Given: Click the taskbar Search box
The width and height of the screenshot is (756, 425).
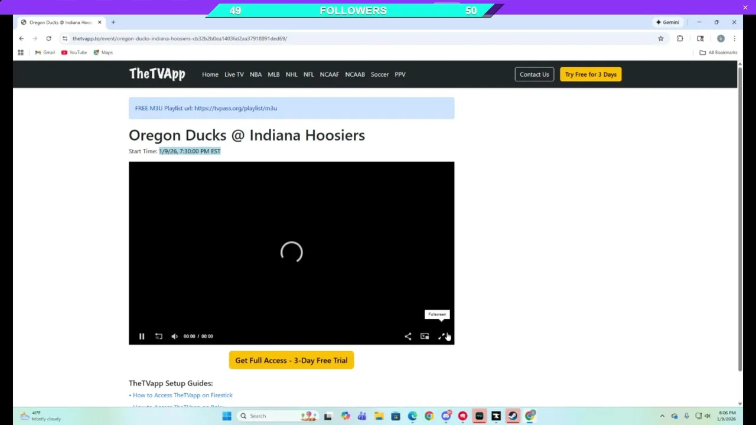Looking at the screenshot, I should click(278, 416).
